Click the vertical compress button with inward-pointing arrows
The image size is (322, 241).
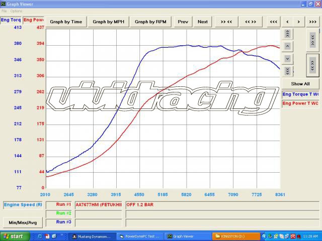[312, 40]
